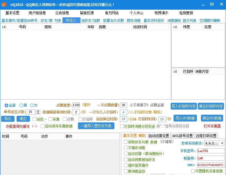Click the 一次点赞数量 input field
Image resolution: width=226 pixels, height=175 pixels.
(x=124, y=105)
